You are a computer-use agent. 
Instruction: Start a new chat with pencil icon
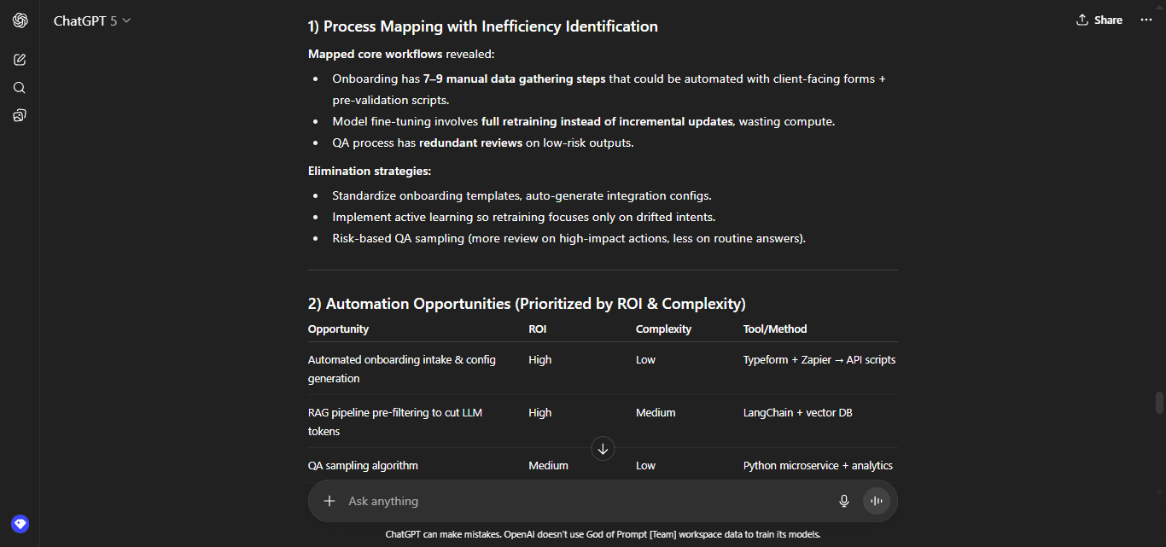[20, 60]
